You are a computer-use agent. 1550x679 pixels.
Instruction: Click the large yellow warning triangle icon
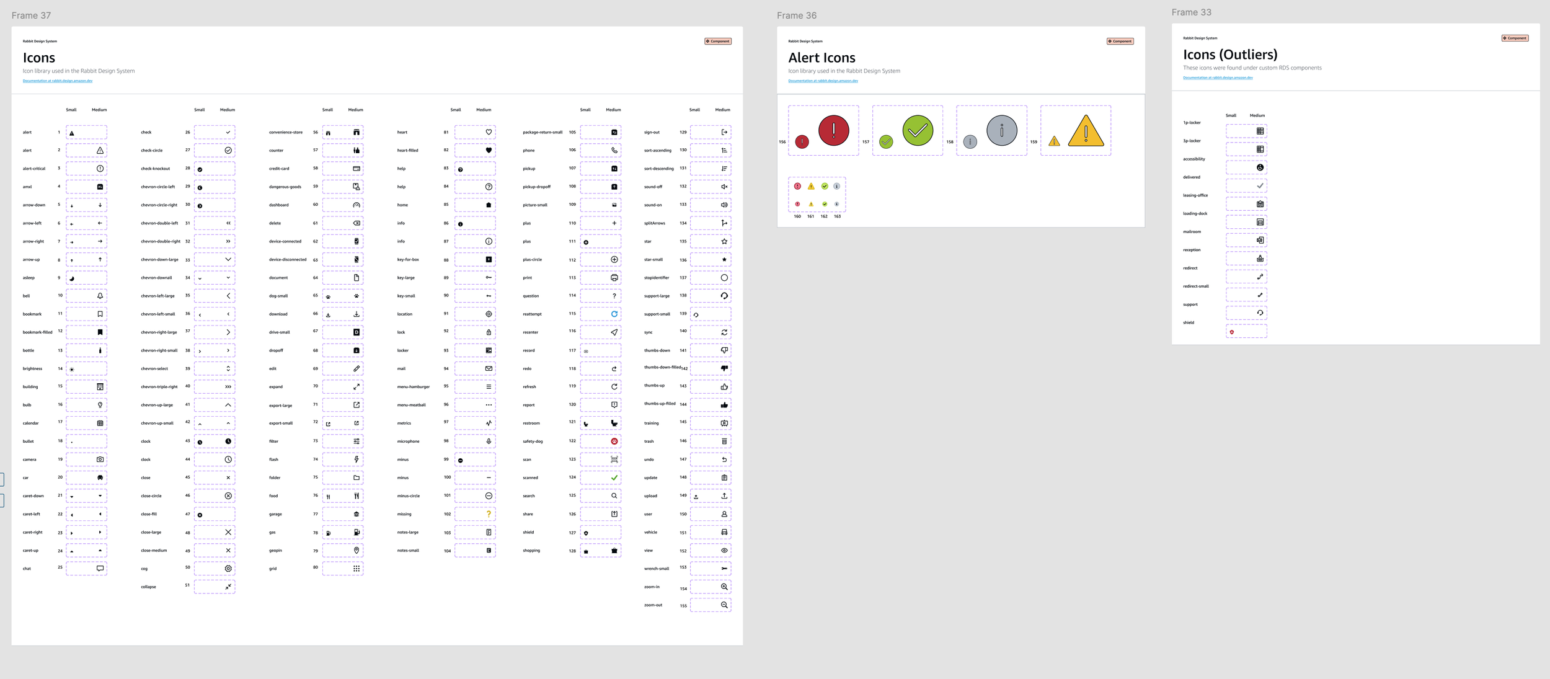pos(1086,130)
